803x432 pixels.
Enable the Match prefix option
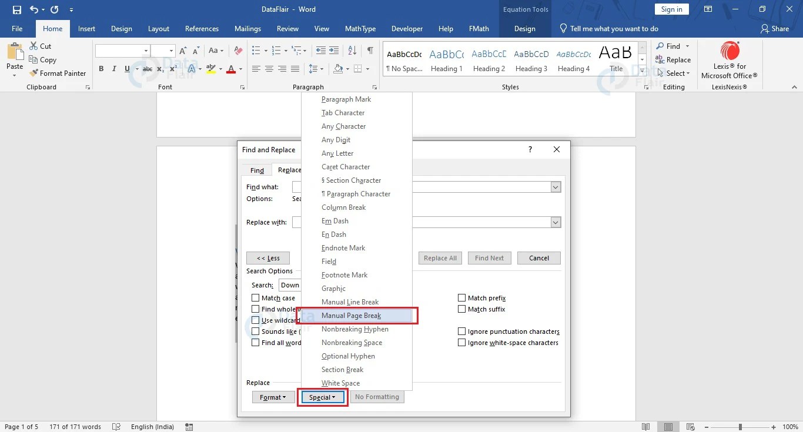(x=462, y=297)
